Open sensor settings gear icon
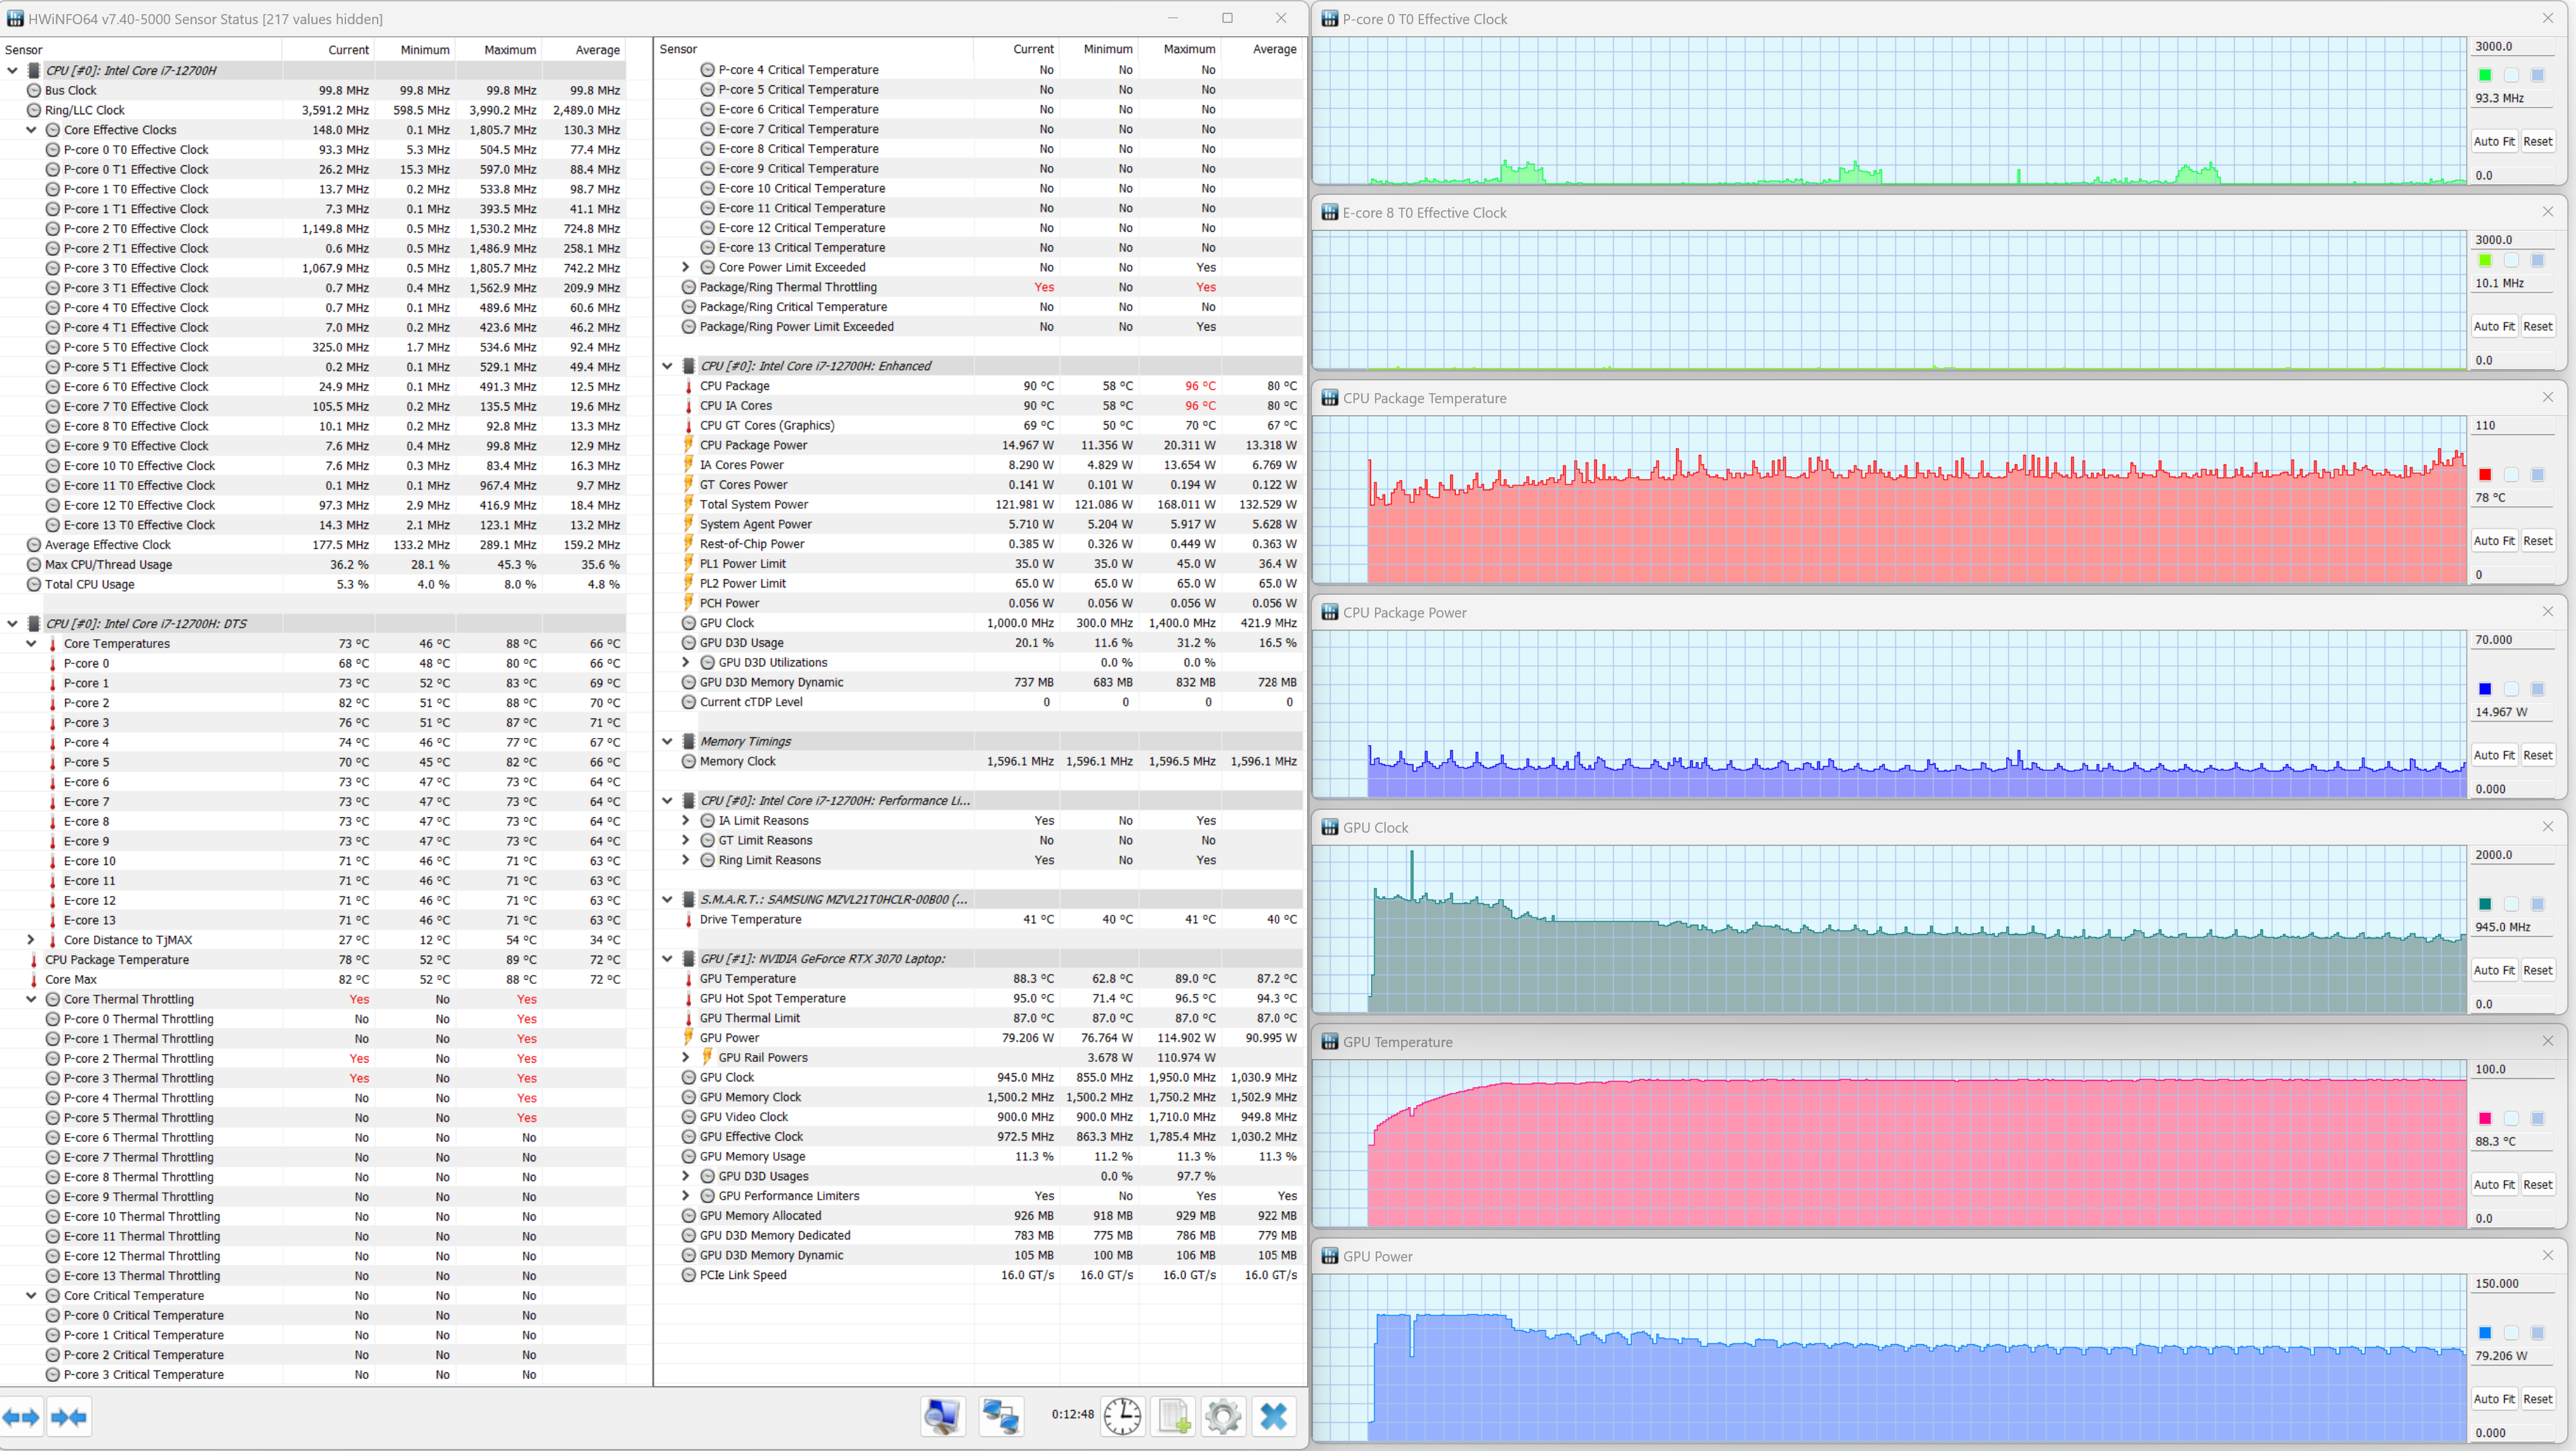Screen dimensions: 2576x1451 click(1223, 1416)
